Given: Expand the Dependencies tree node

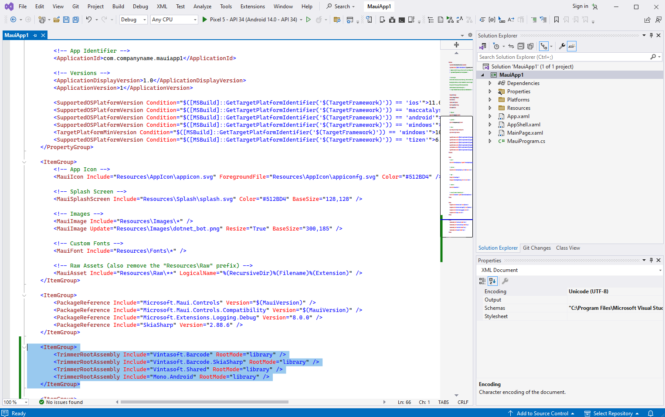Looking at the screenshot, I should click(x=490, y=83).
